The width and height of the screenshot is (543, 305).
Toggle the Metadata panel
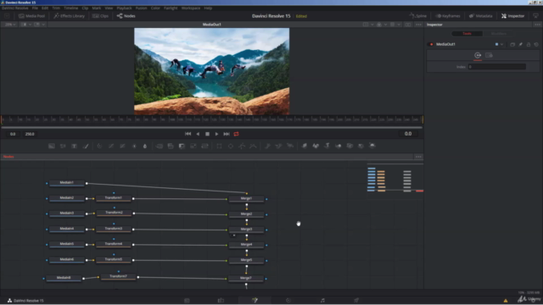tap(481, 16)
